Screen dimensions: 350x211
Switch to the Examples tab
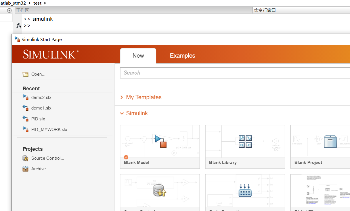(x=183, y=56)
